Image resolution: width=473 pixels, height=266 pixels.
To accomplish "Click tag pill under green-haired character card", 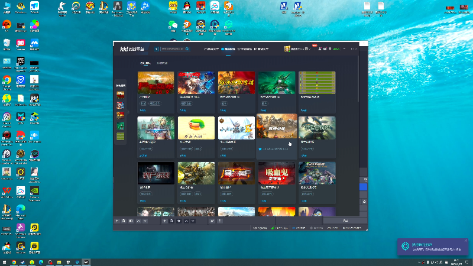I will click(264, 103).
